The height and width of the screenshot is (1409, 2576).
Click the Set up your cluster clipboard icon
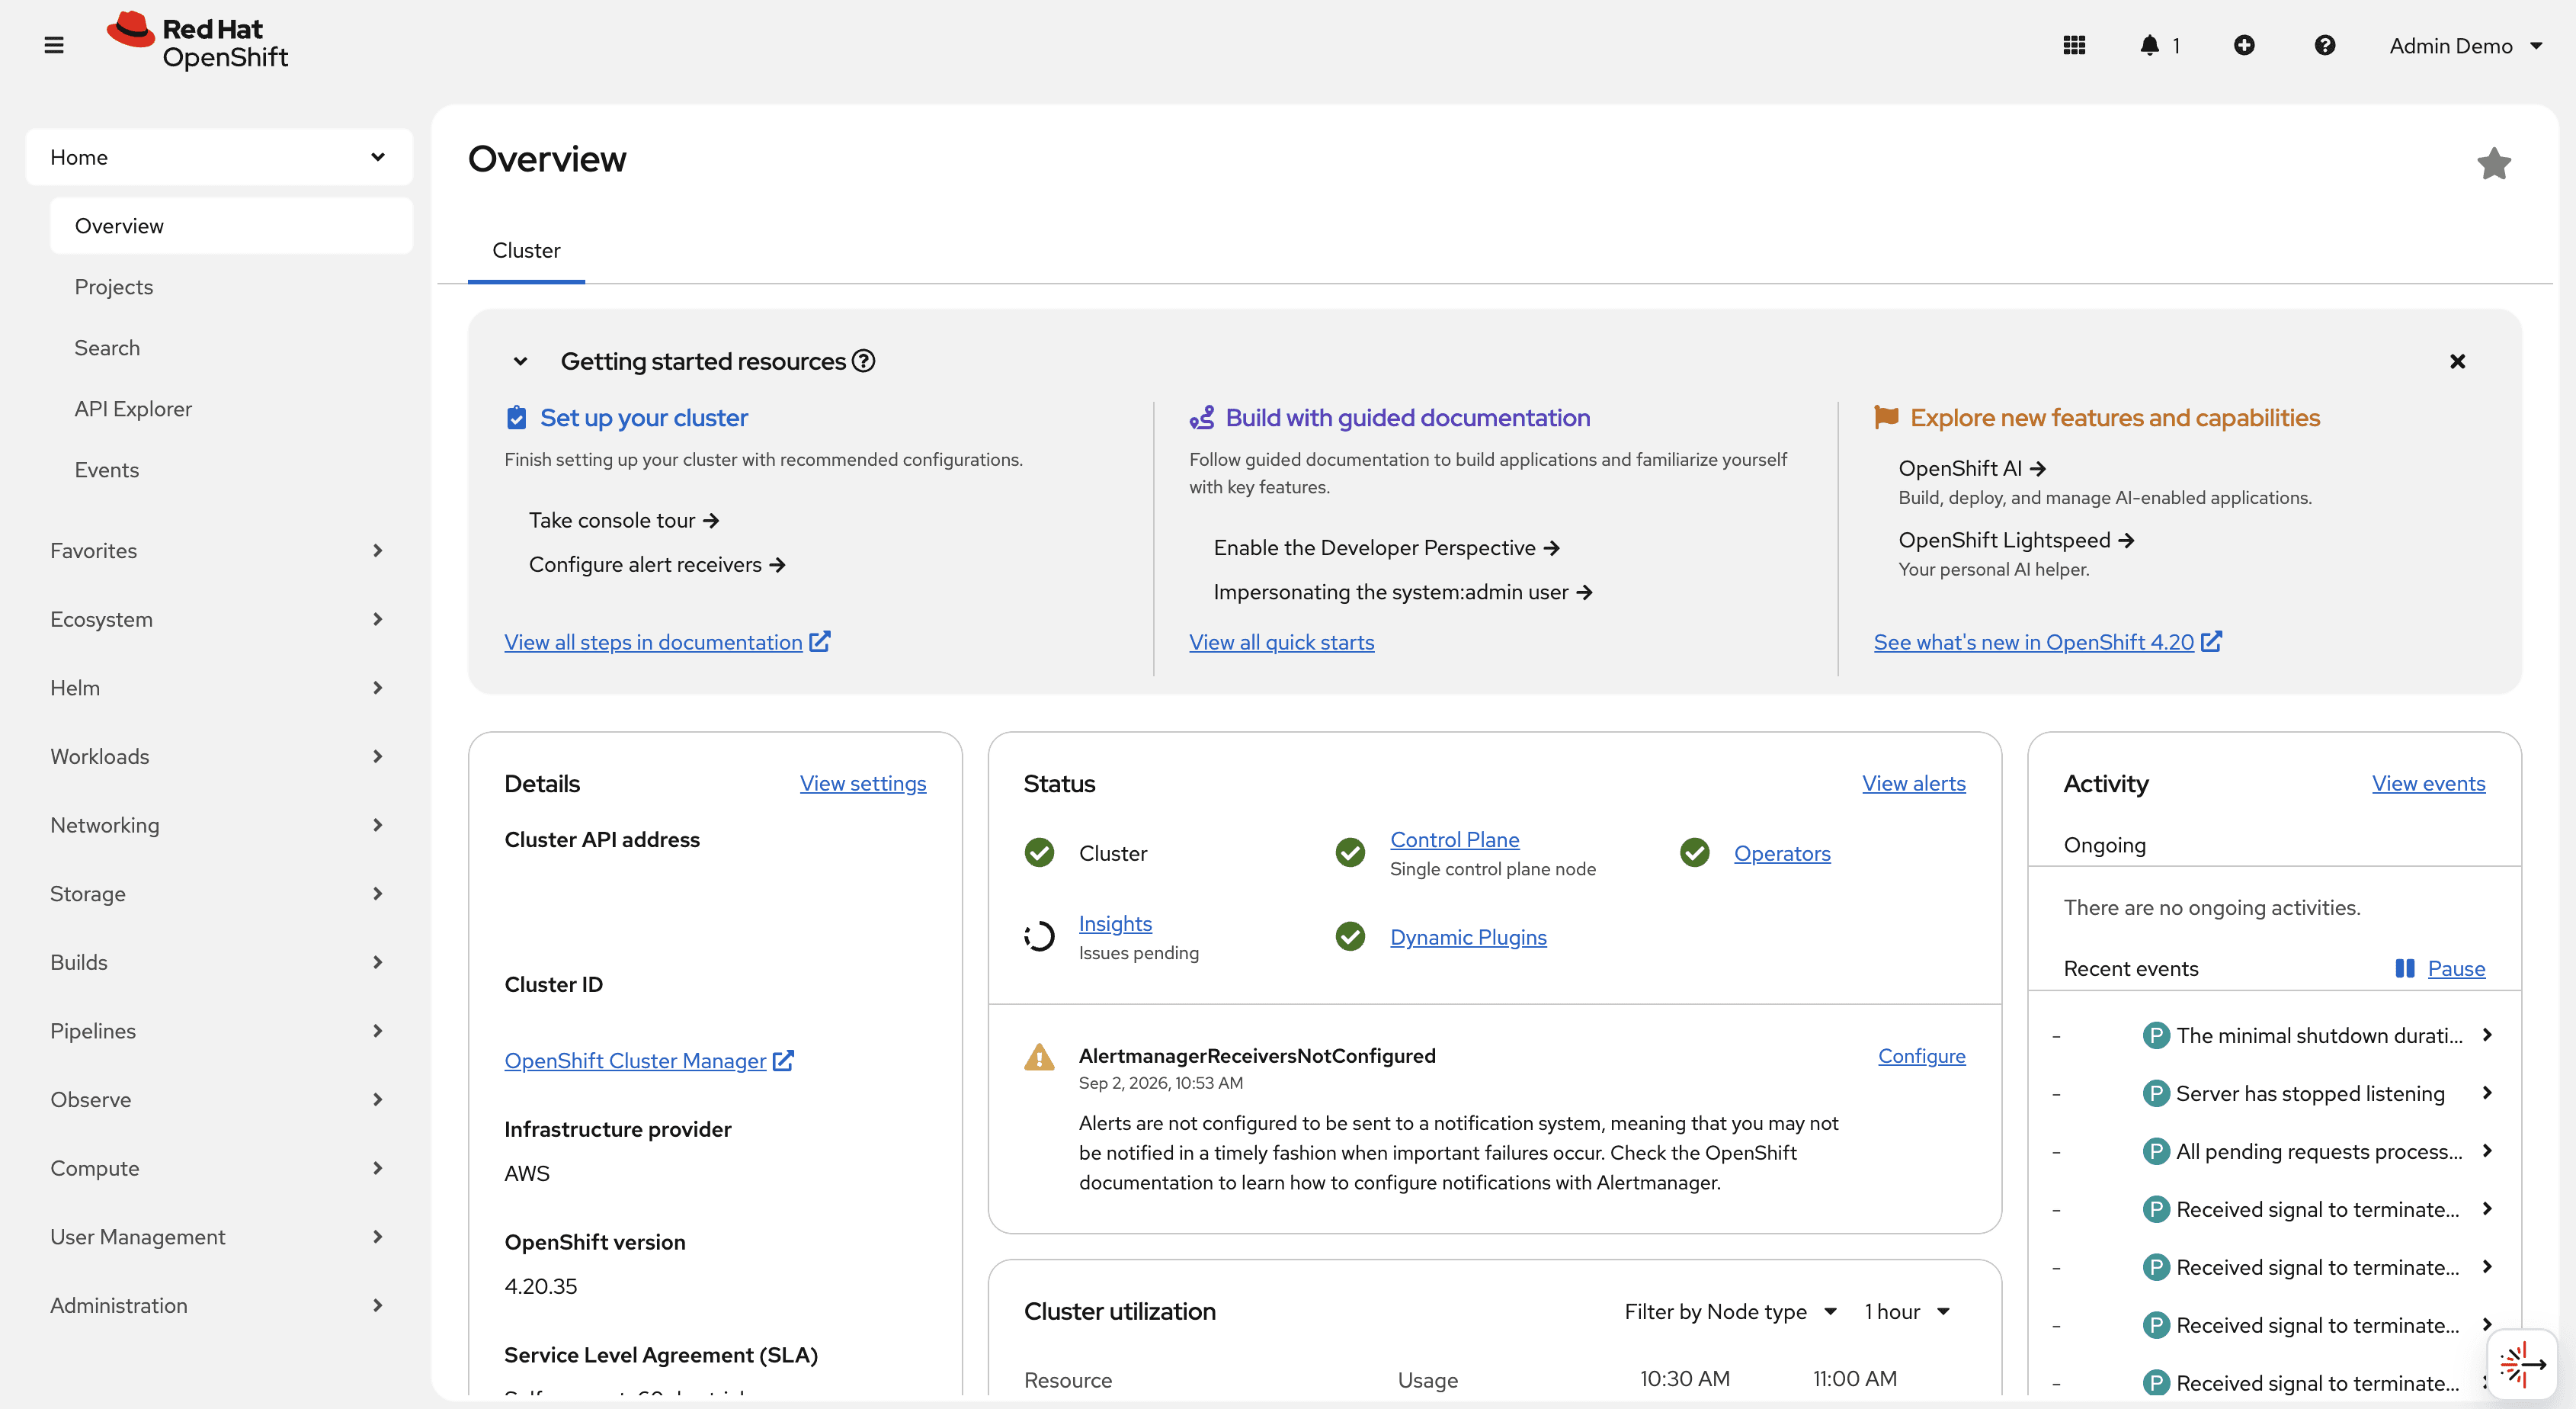516,417
